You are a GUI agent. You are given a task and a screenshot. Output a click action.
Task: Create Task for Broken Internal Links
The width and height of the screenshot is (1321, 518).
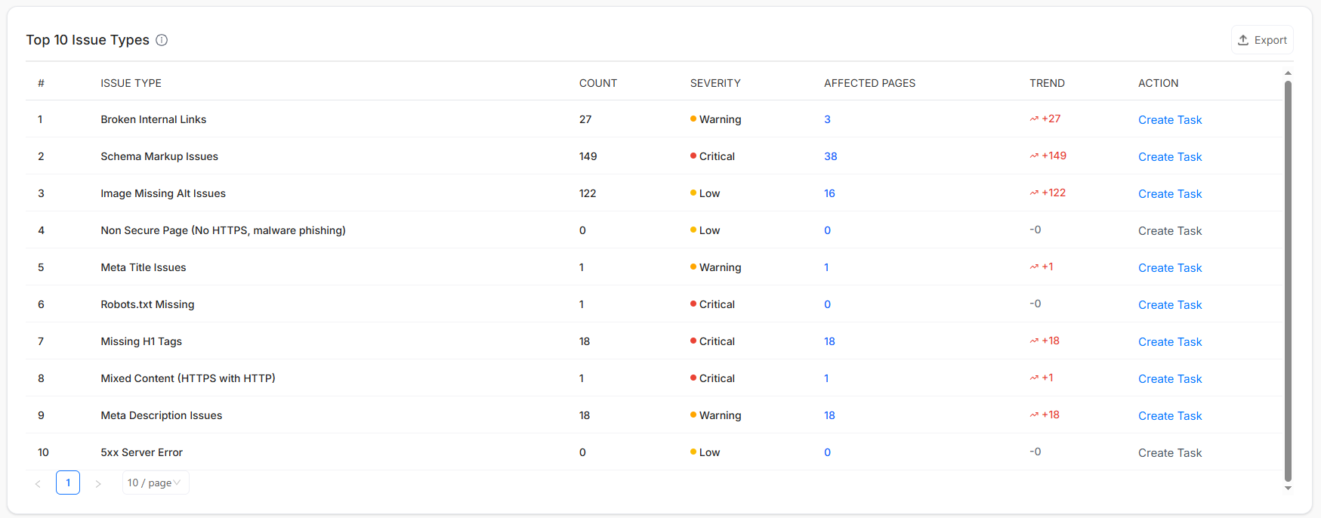click(1170, 120)
